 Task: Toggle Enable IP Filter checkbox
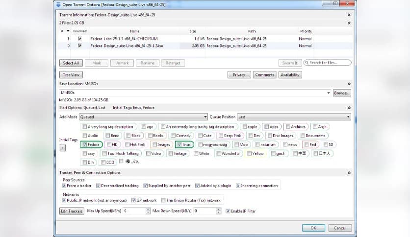click(x=228, y=211)
